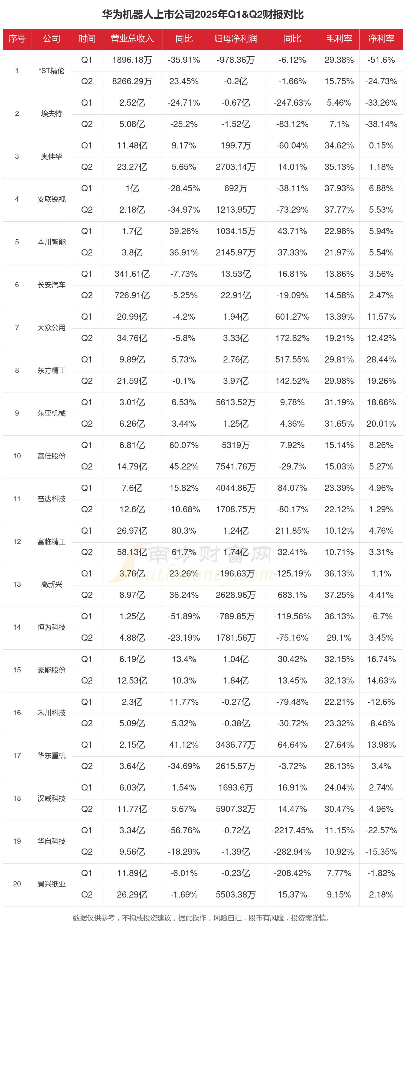Select the 东方精工 company cell
406x1085 pixels.
pyautogui.click(x=51, y=371)
